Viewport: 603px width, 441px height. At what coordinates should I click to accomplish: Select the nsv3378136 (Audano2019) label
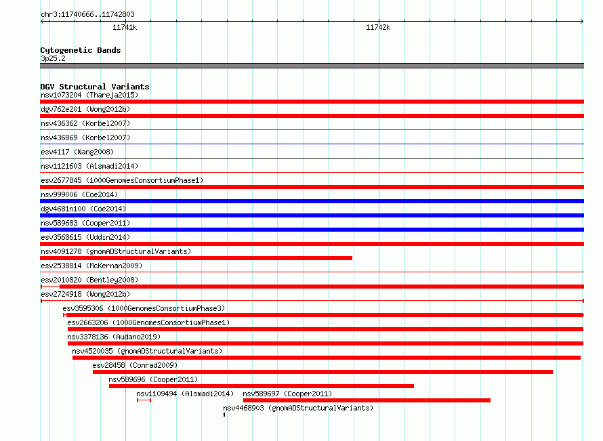pyautogui.click(x=114, y=337)
